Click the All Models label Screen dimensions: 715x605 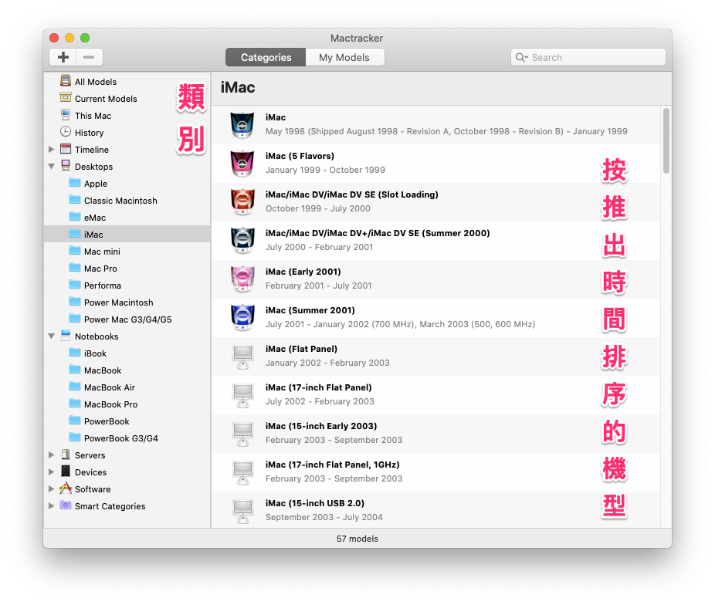pyautogui.click(x=96, y=82)
